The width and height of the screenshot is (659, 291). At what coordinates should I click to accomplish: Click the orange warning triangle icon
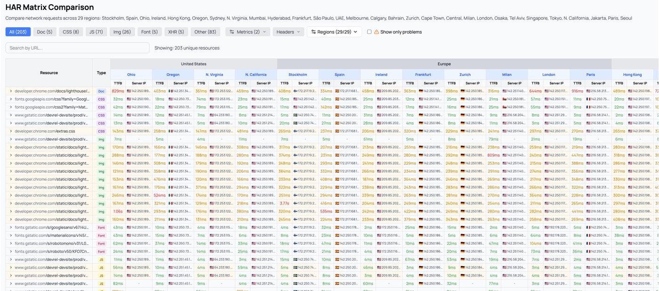click(x=376, y=32)
